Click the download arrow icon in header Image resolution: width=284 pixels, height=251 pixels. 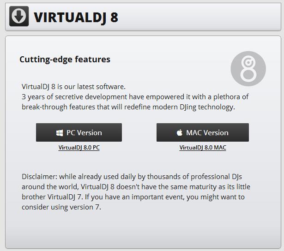click(x=19, y=16)
